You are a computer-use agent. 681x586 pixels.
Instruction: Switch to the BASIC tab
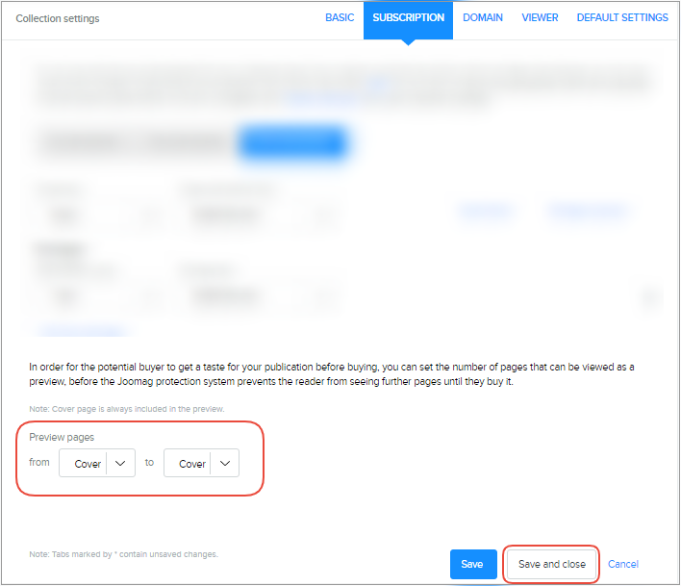tap(340, 17)
